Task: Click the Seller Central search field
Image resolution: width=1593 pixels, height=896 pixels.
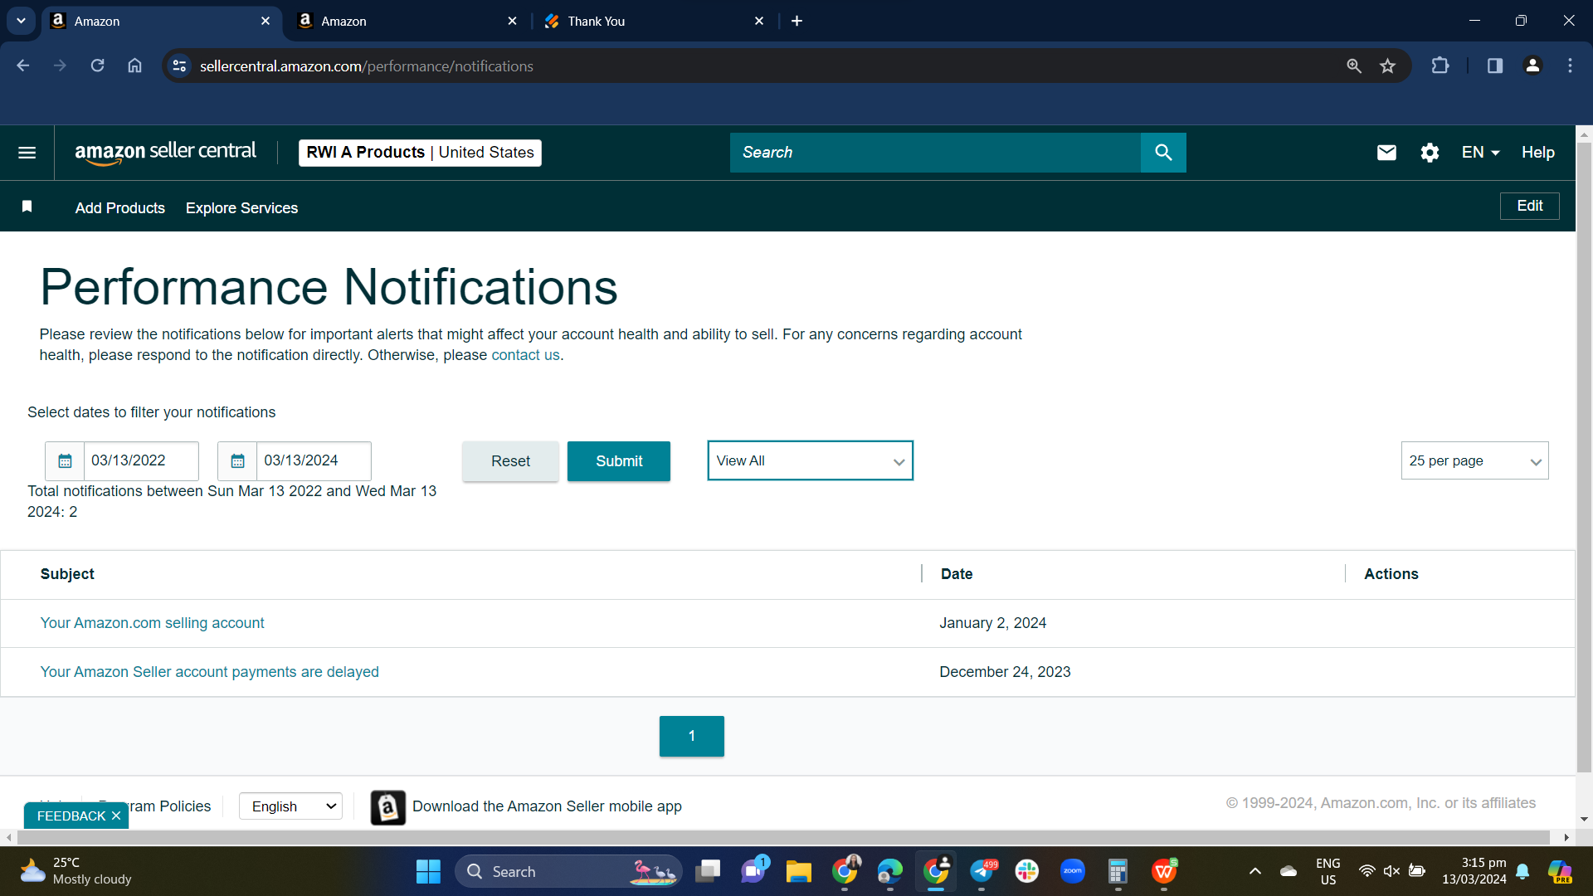Action: (935, 153)
